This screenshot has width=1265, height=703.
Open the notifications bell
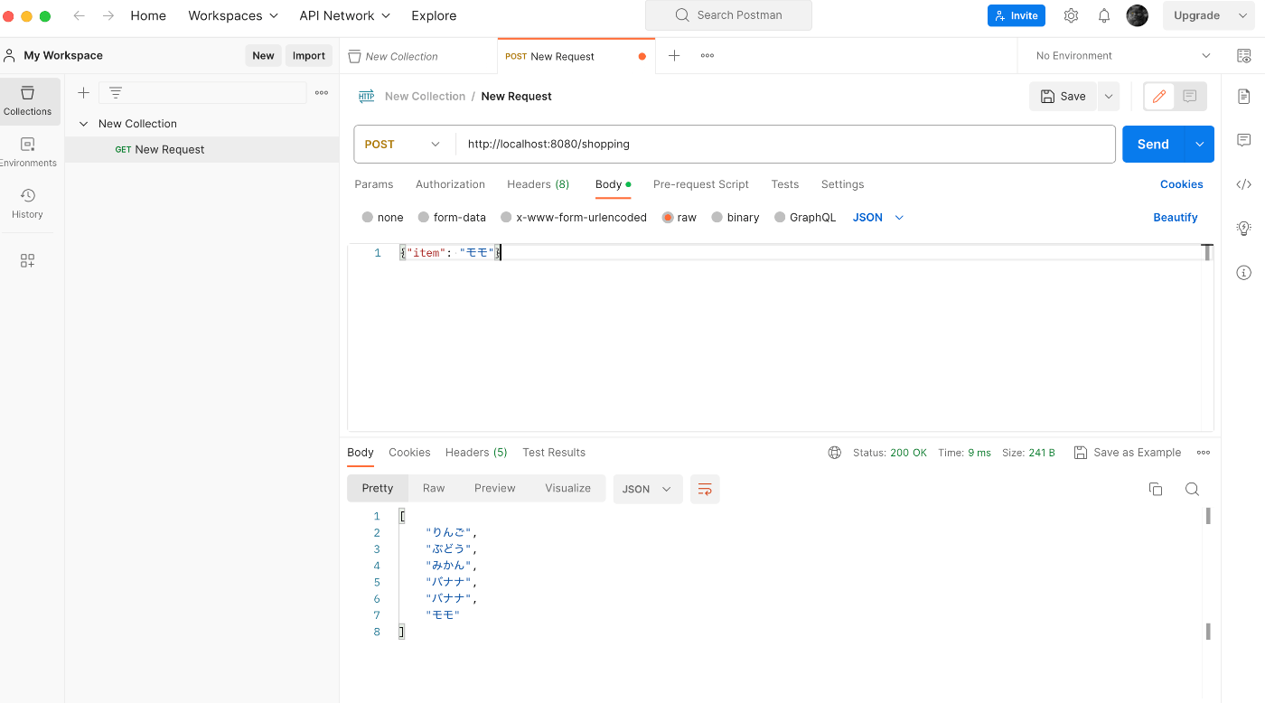click(x=1104, y=15)
